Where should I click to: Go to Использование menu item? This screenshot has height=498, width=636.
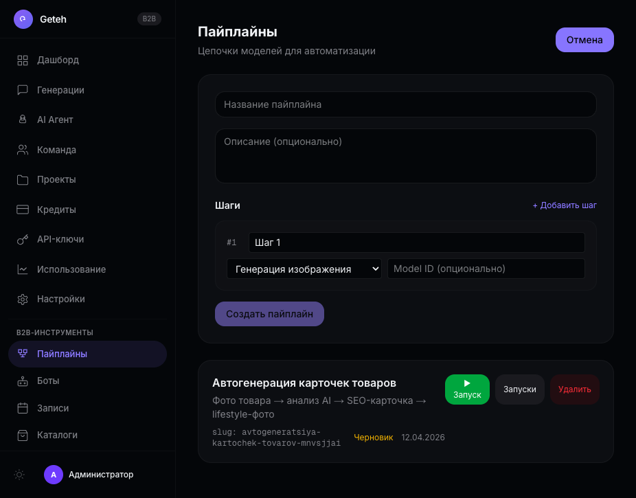[71, 269]
